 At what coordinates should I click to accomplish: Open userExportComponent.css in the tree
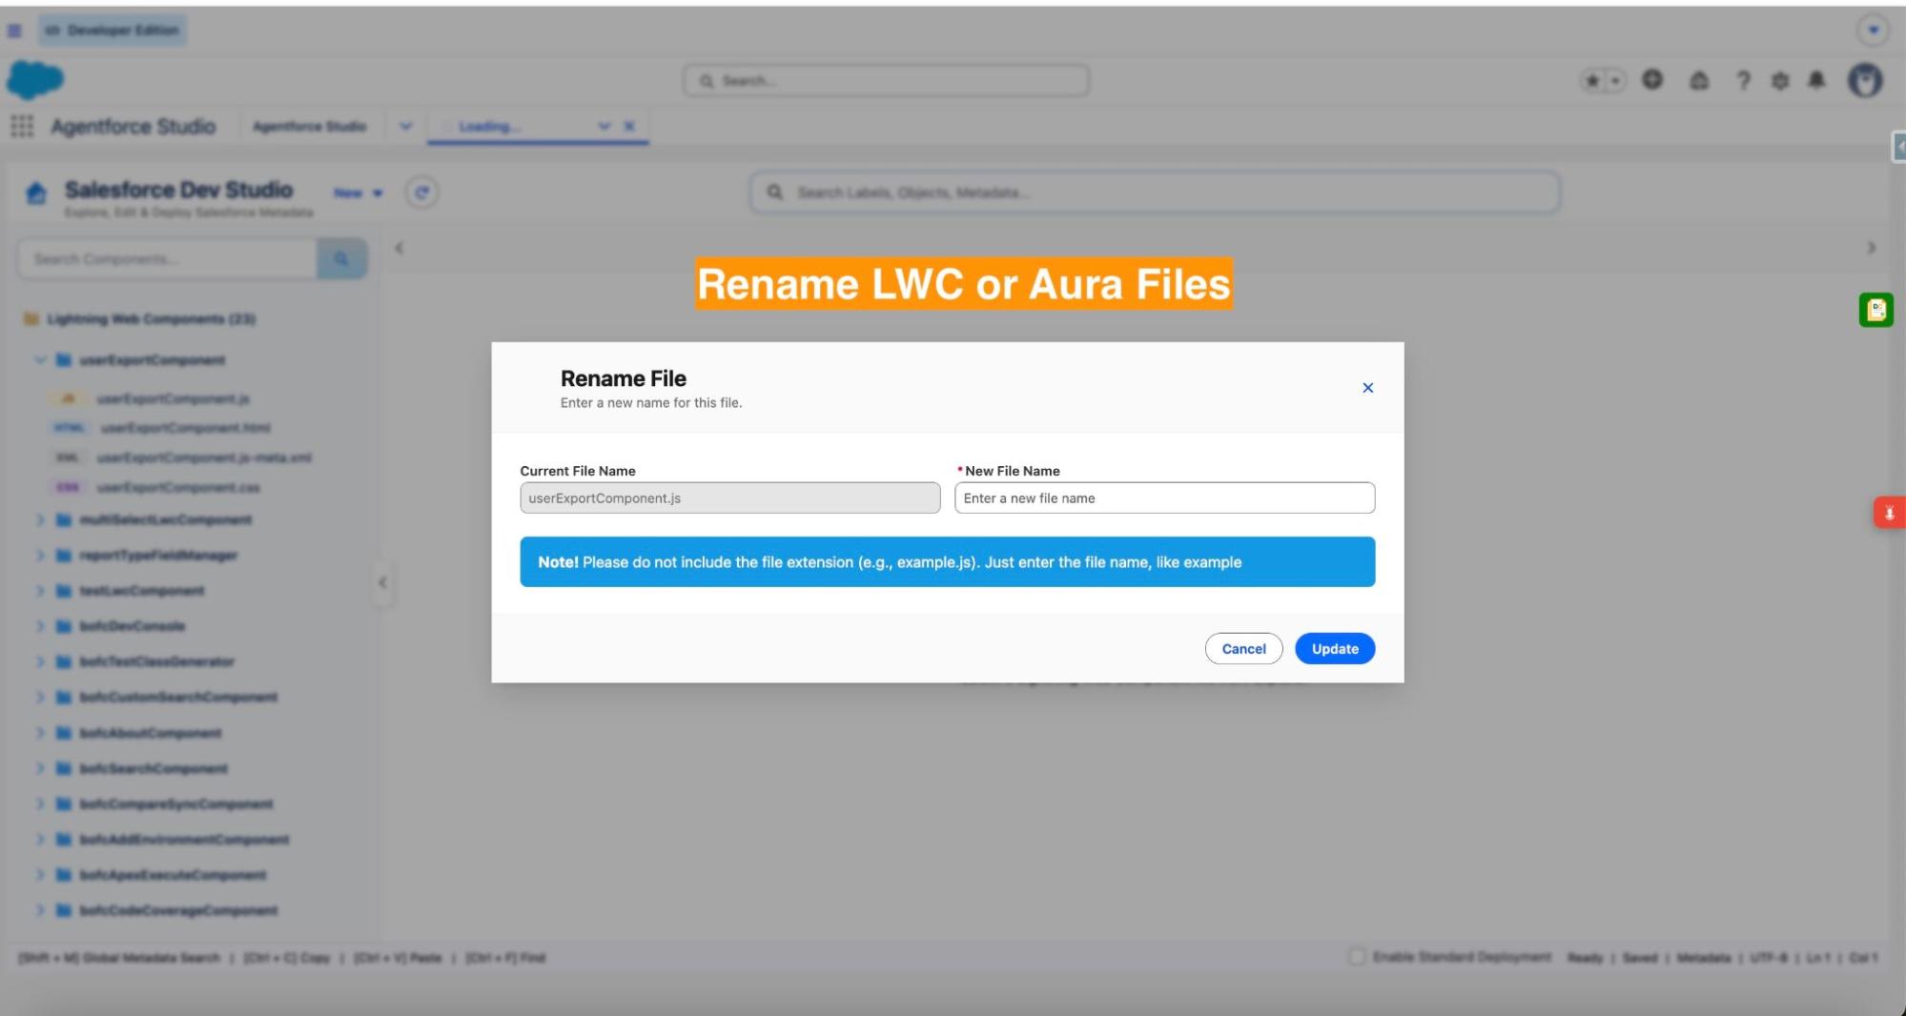click(177, 487)
